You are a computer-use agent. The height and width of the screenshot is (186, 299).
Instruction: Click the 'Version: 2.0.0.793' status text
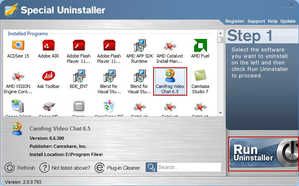(23, 182)
